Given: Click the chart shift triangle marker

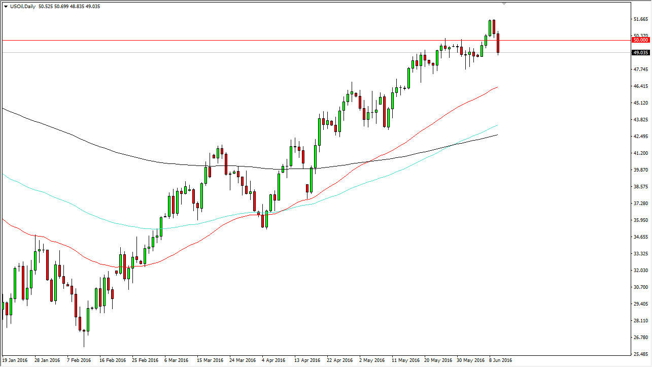Looking at the screenshot, I should (504, 4).
